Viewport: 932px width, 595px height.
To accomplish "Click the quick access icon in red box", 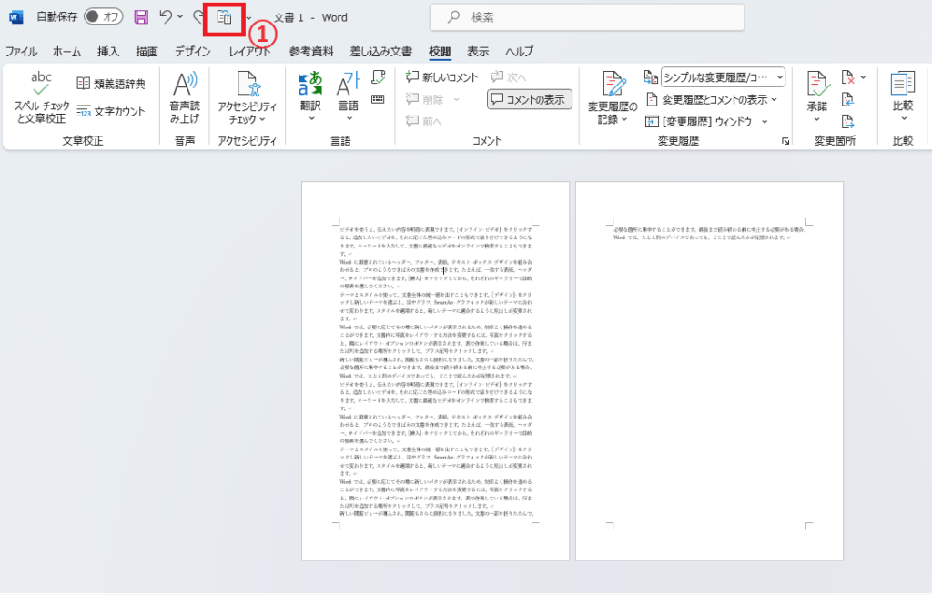I will (x=224, y=17).
